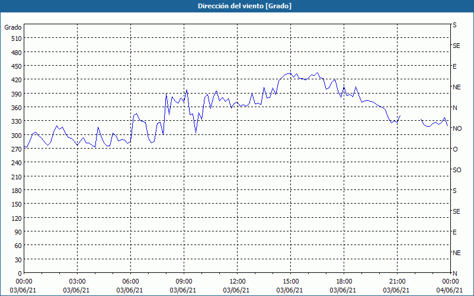Select the 90 y-axis tick label

[x=18, y=232]
